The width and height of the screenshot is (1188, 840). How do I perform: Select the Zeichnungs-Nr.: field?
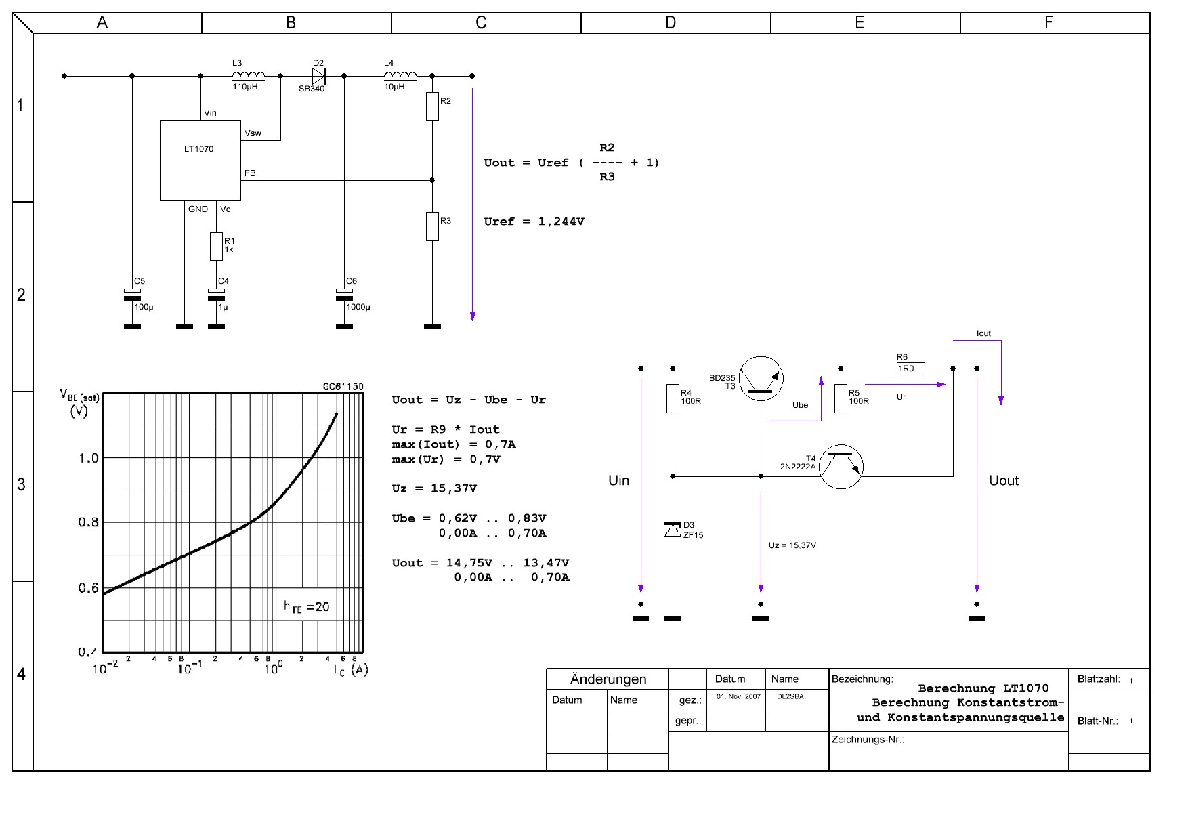coord(868,740)
